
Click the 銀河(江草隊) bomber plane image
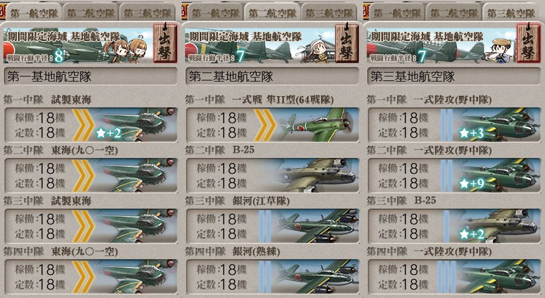(x=316, y=226)
